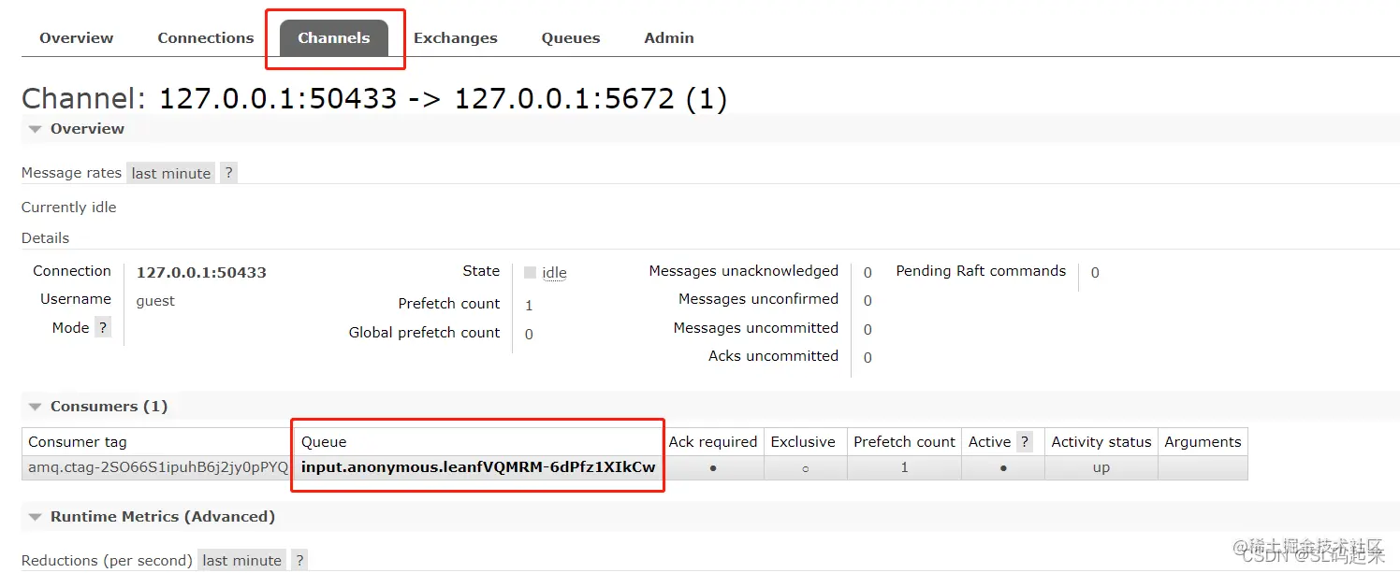Image resolution: width=1400 pixels, height=573 pixels.
Task: Click the Arguments column header
Action: (1203, 442)
